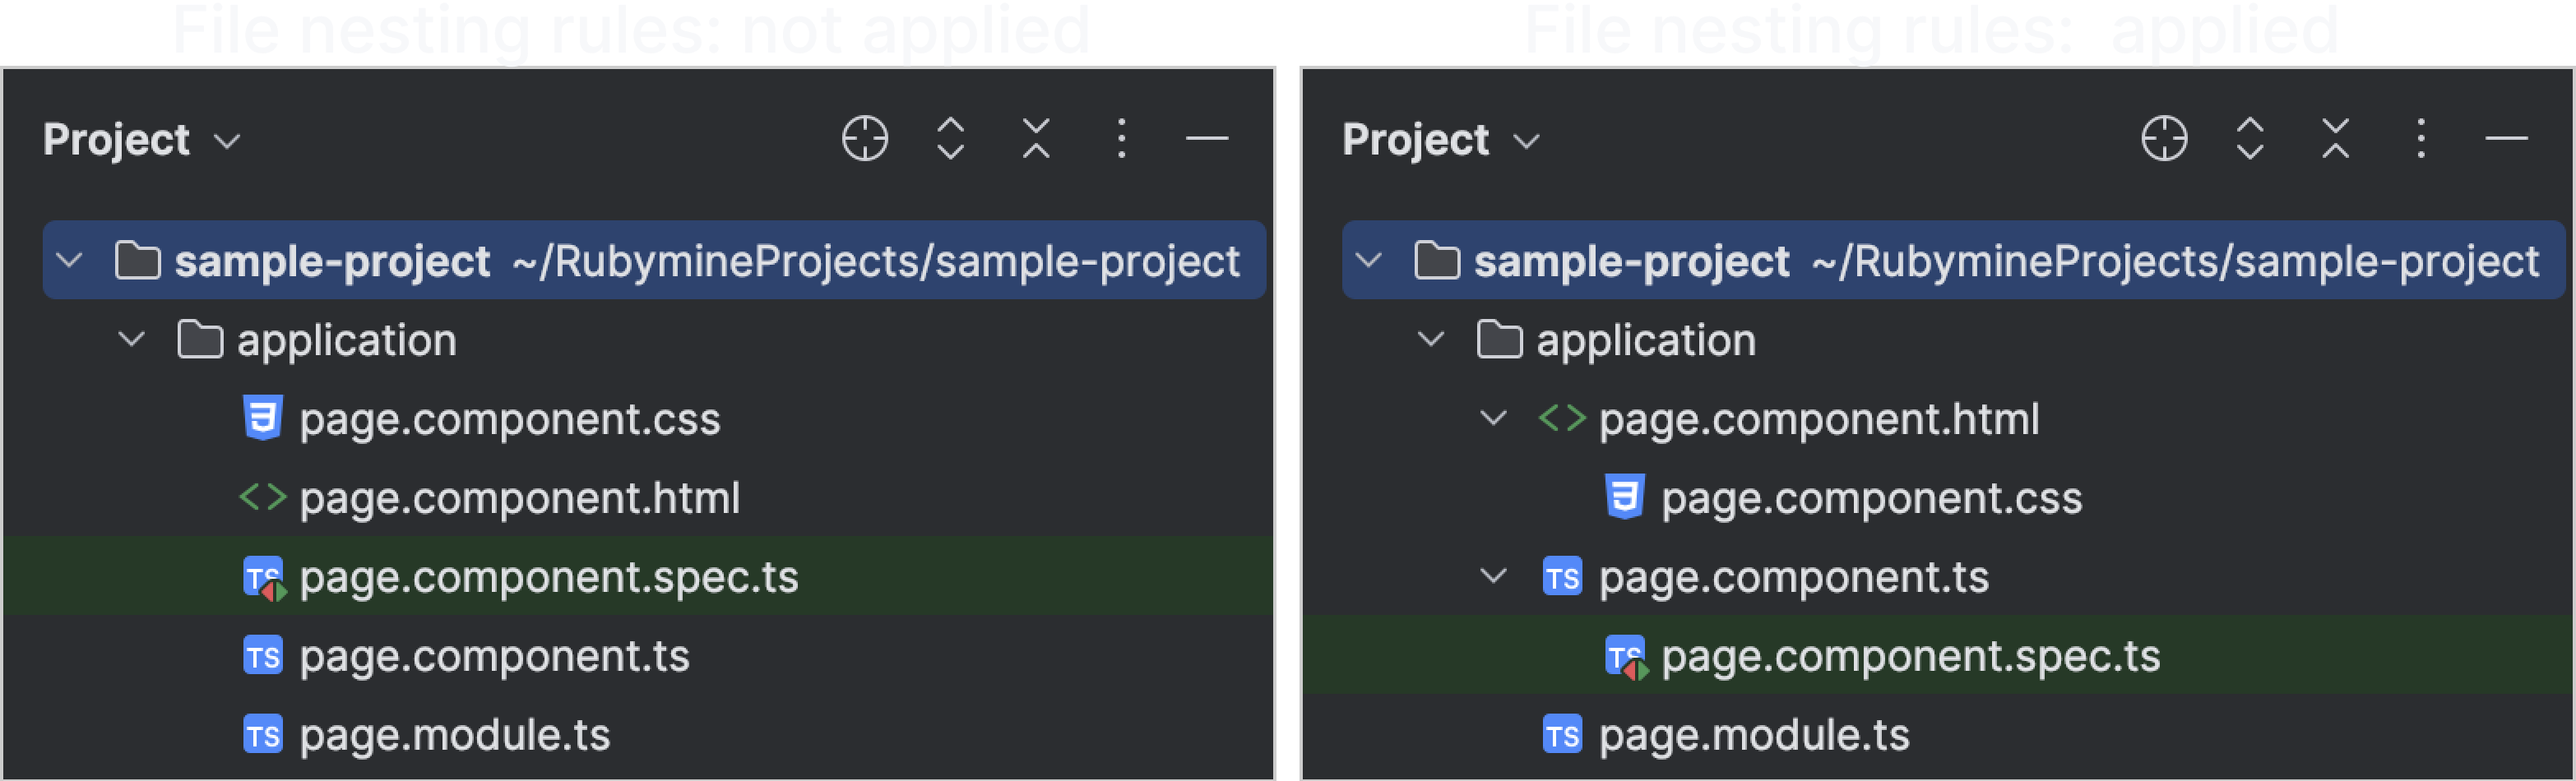Screen dimensions: 2576x781
Task: Click Collapse All in the left Project toolbar
Action: tap(1034, 139)
